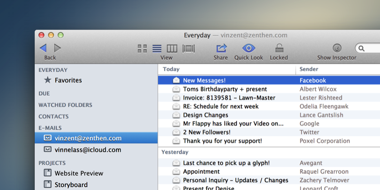Open Favorites in the sidebar

pyautogui.click(x=68, y=80)
